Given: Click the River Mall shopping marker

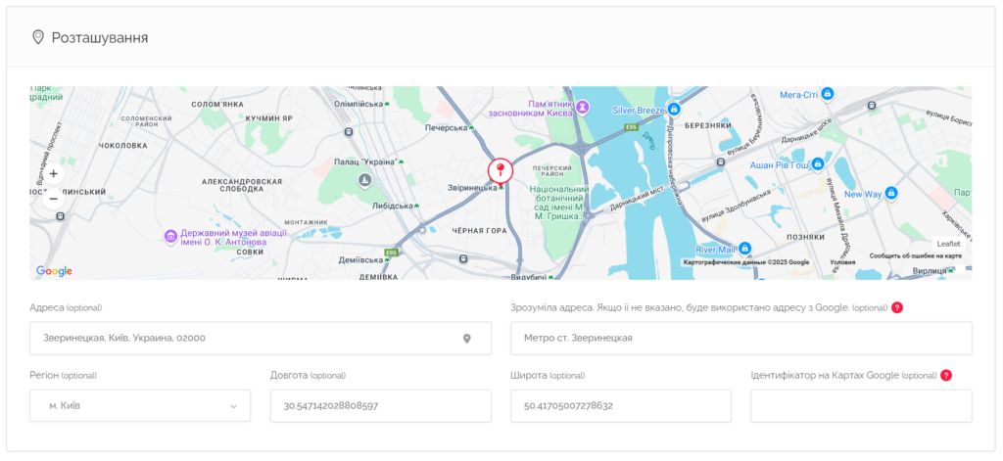Looking at the screenshot, I should (x=744, y=249).
